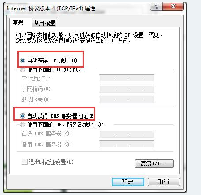This screenshot has height=195, width=201.
Task: Confirm with the 确定 button
Action: pos(128,182)
